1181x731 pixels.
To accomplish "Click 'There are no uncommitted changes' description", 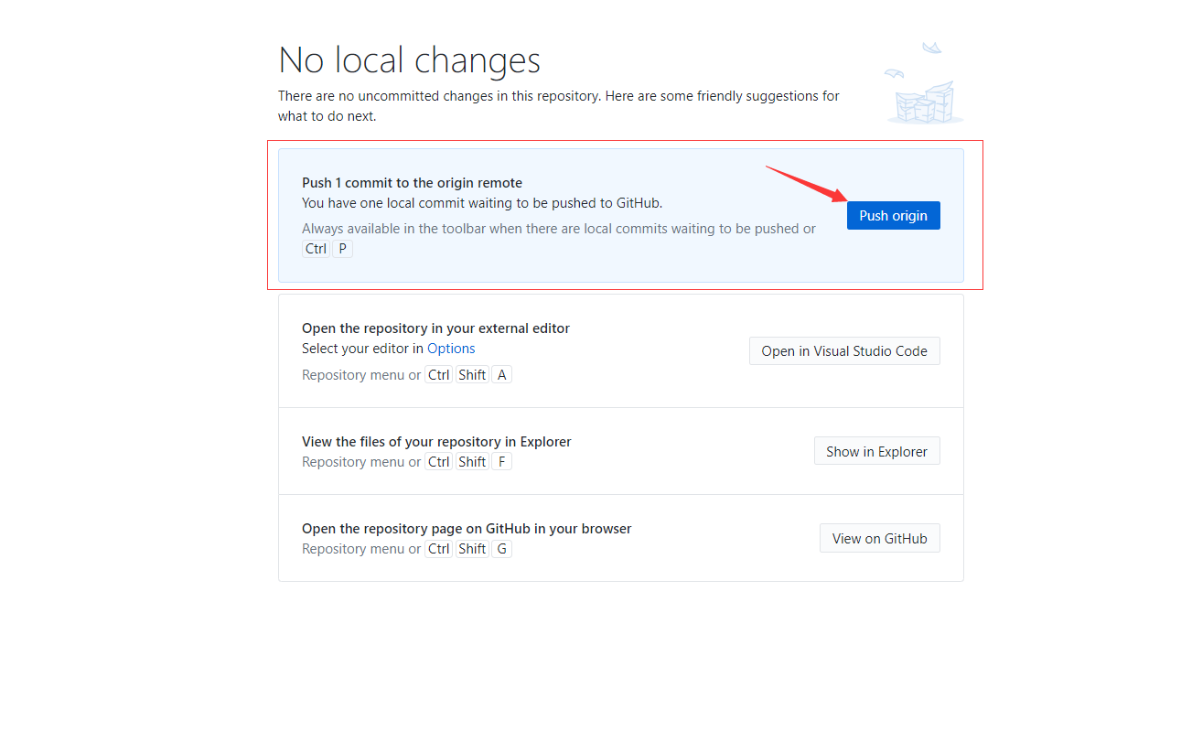I will point(558,106).
